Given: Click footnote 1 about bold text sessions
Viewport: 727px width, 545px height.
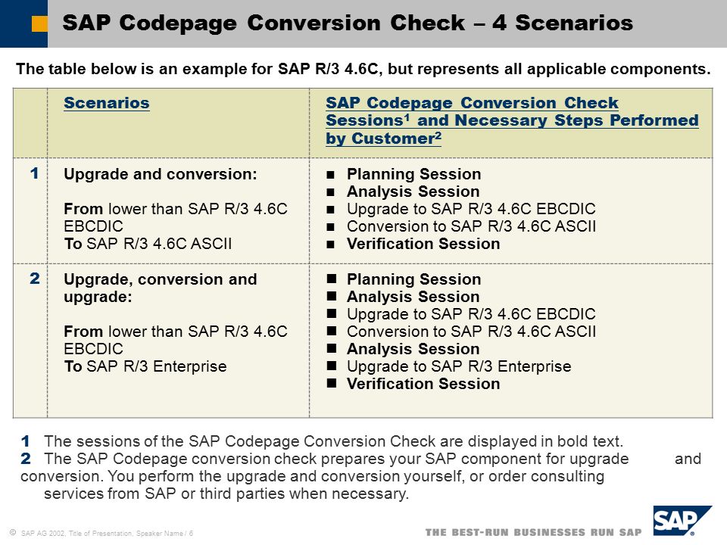Looking at the screenshot, I should point(322,441).
